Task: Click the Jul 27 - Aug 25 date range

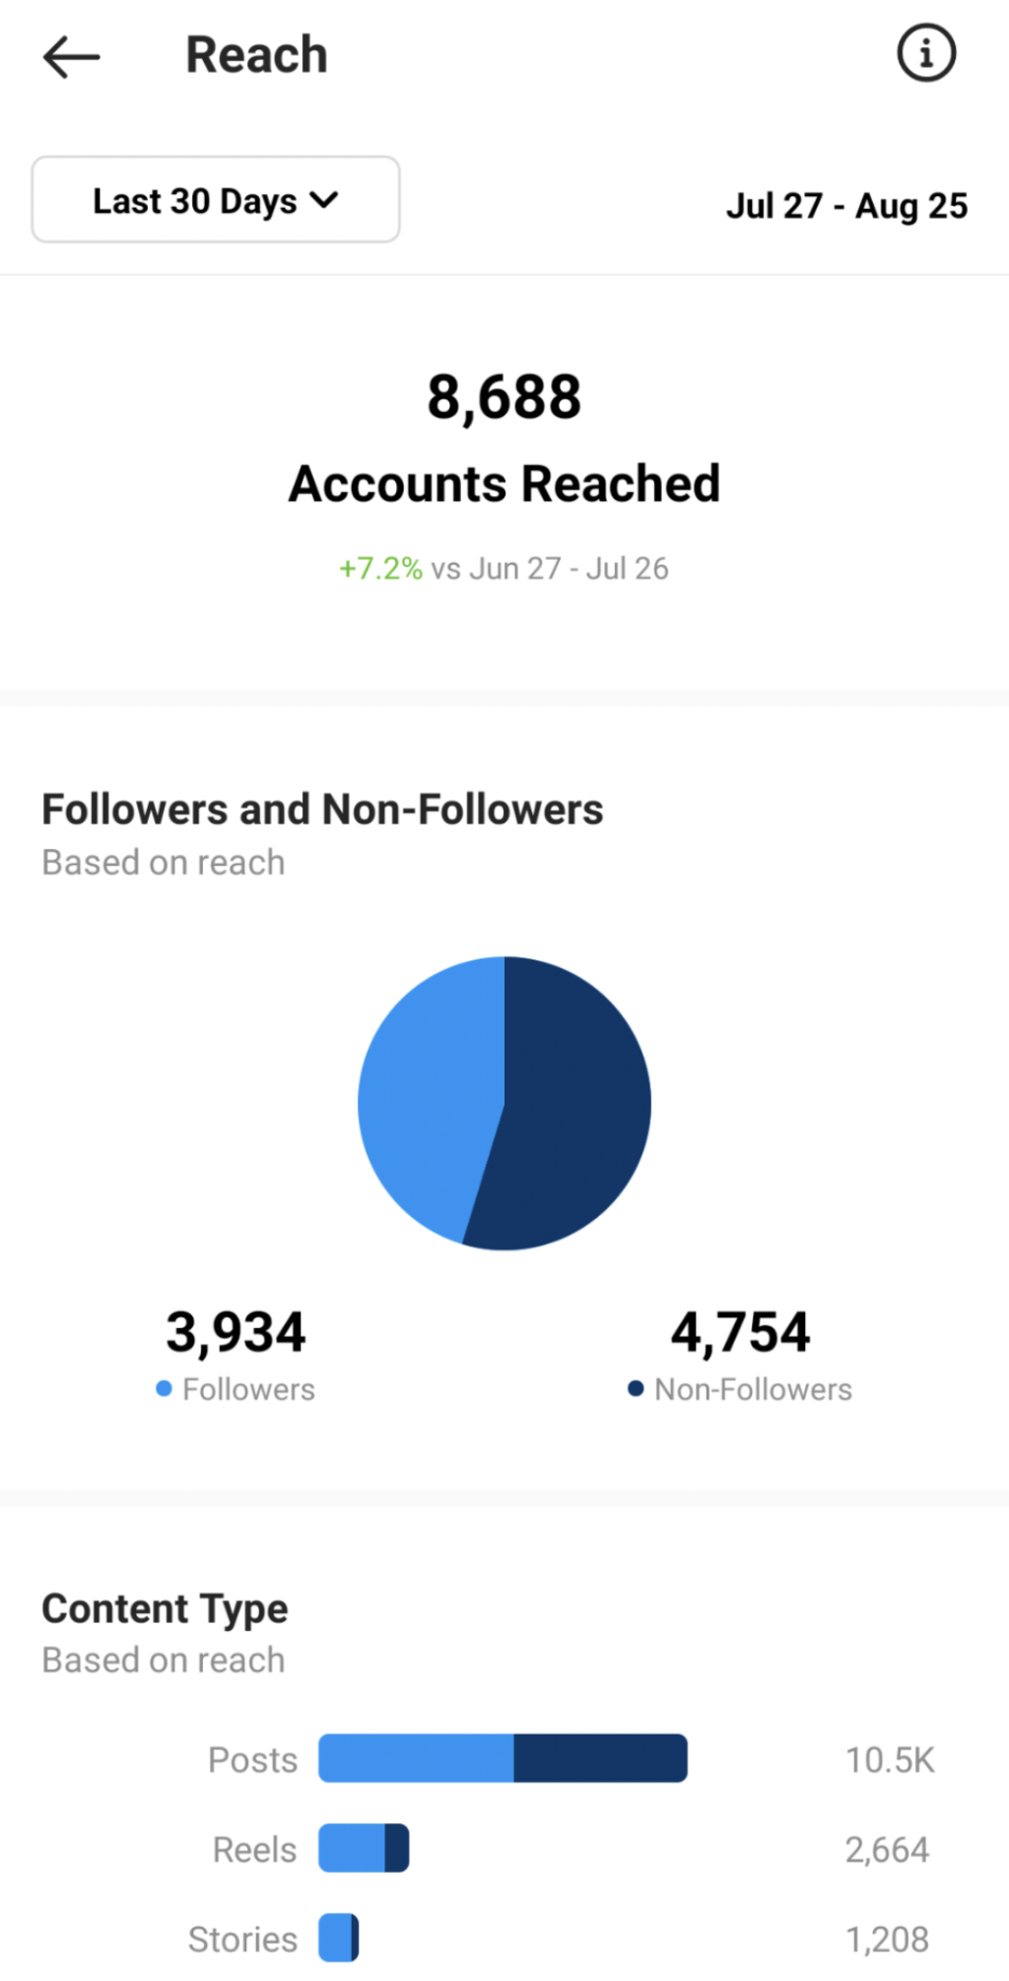Action: (846, 205)
